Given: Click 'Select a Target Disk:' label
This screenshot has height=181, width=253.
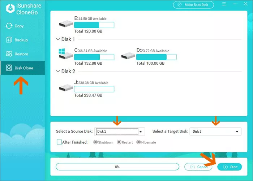Looking at the screenshot, I should pyautogui.click(x=170, y=131).
